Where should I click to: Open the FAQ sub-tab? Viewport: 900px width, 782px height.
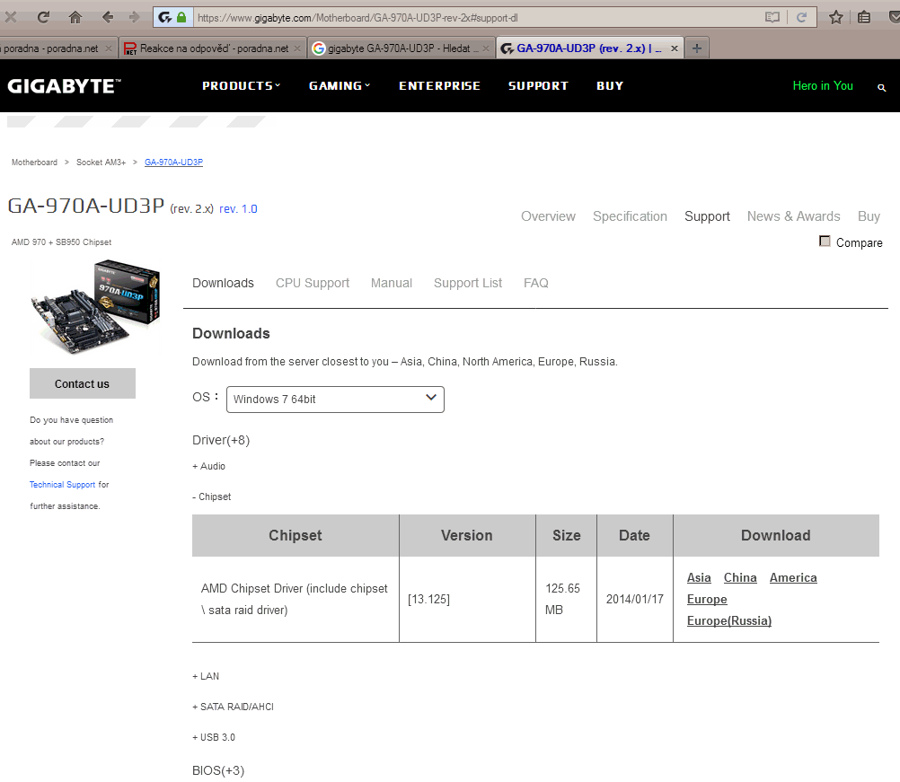coord(536,283)
